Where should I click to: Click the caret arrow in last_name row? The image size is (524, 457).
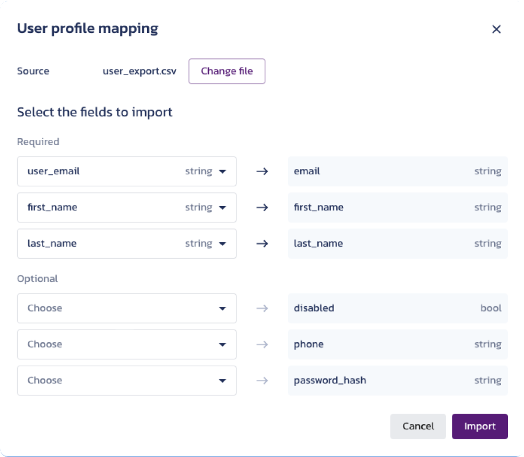pos(222,244)
